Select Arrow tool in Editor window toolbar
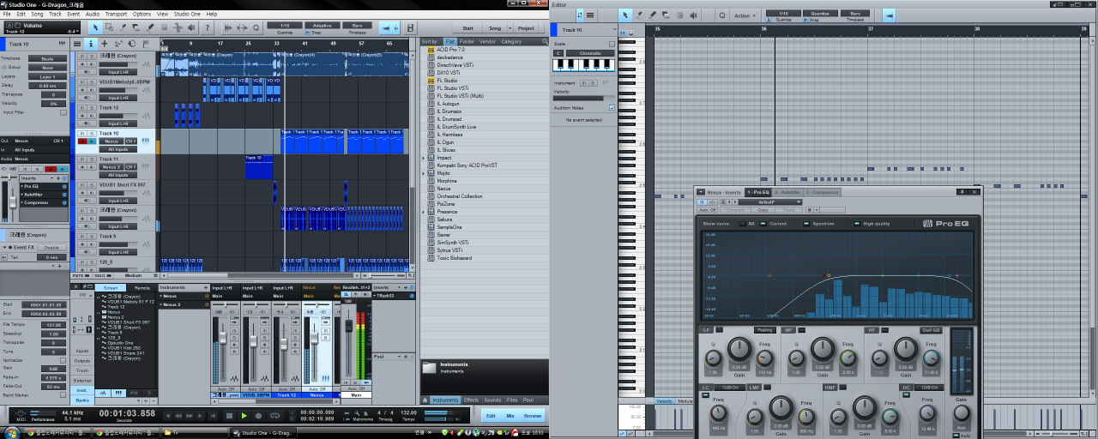 [x=625, y=15]
